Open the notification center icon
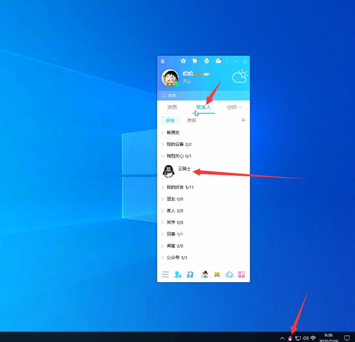 [347, 338]
